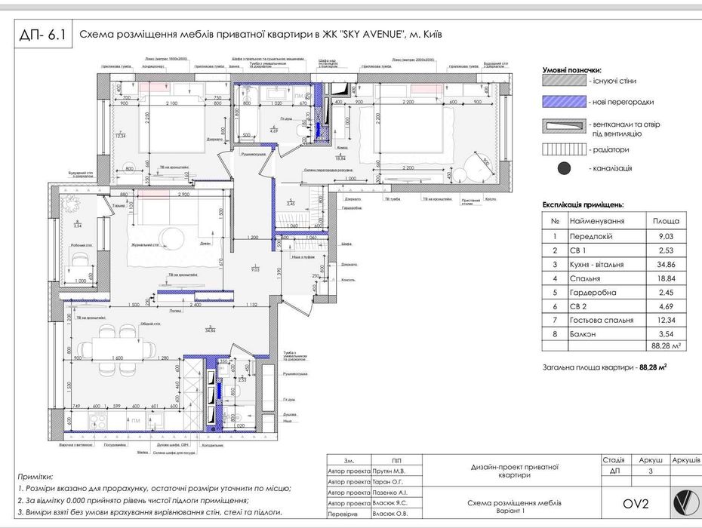Click the round V company logo
Viewport: 702px width, 528px height.
coord(687,502)
